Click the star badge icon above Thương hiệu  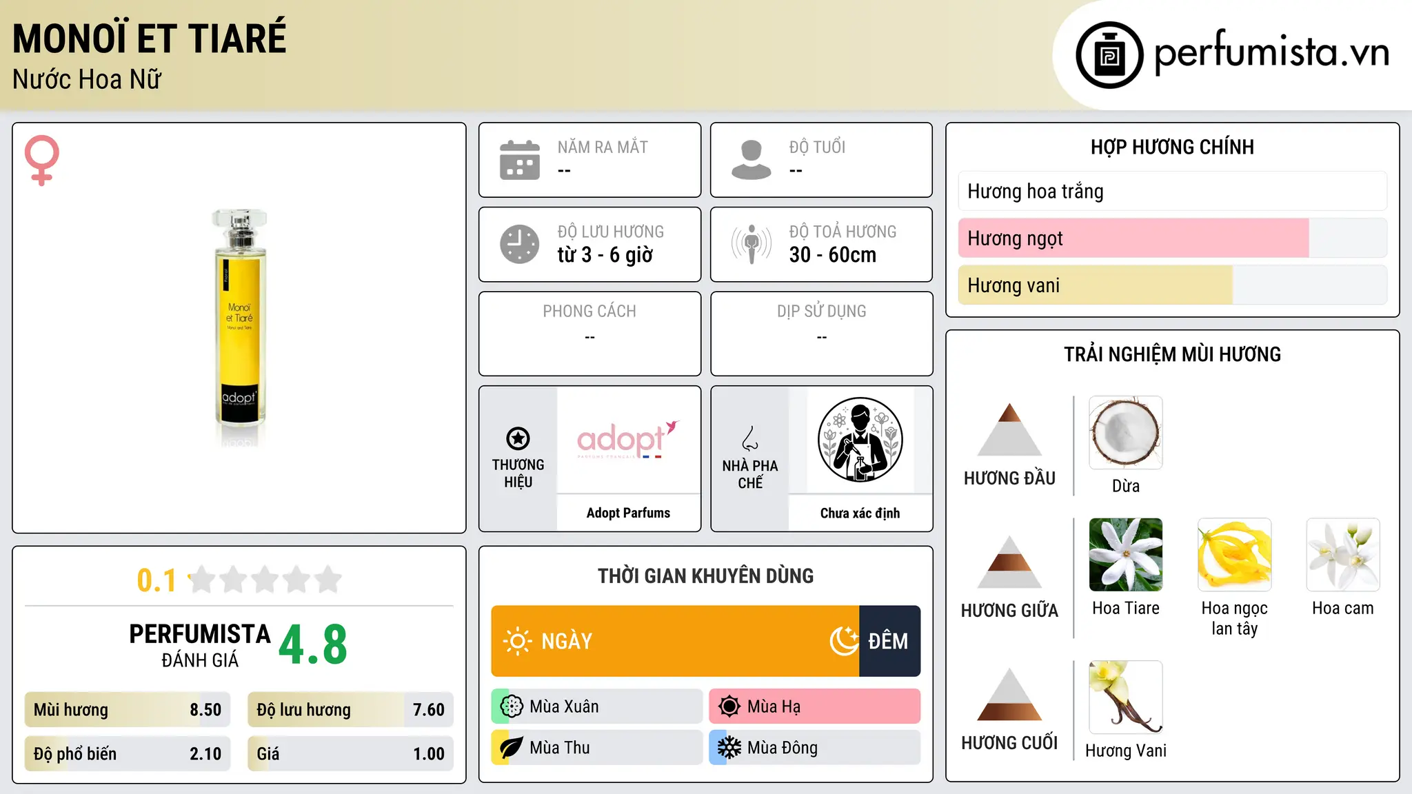pos(518,438)
